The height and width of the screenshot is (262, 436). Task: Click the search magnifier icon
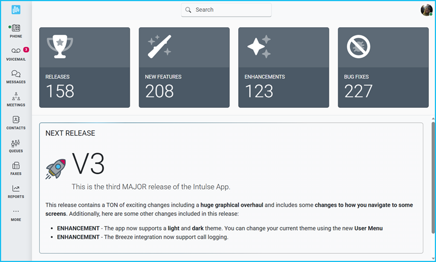(188, 10)
